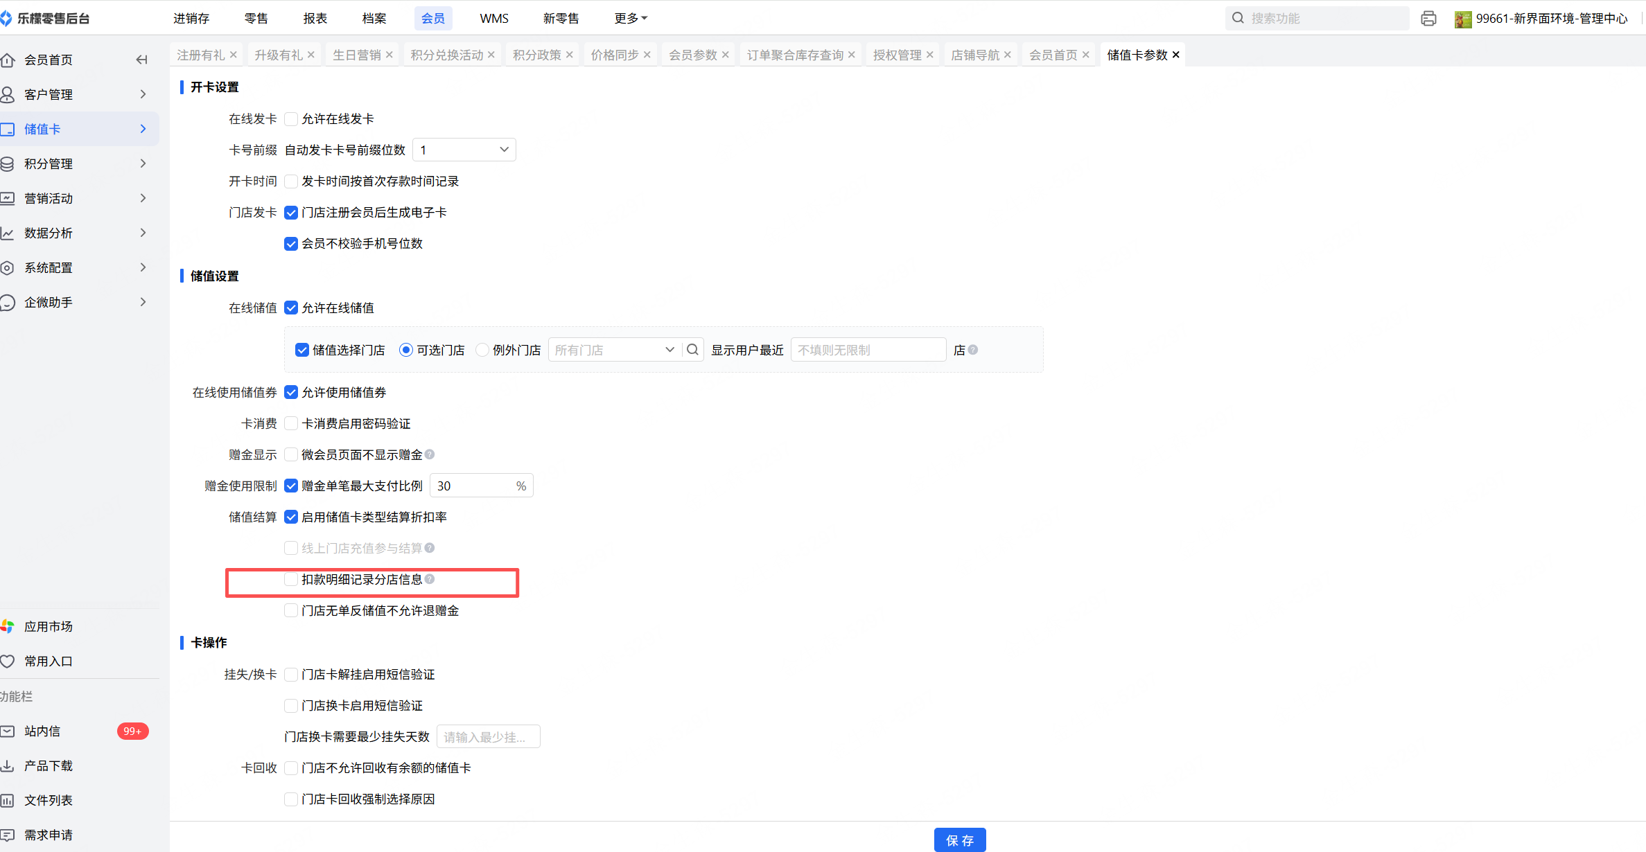Click the 保存 button

(x=959, y=840)
